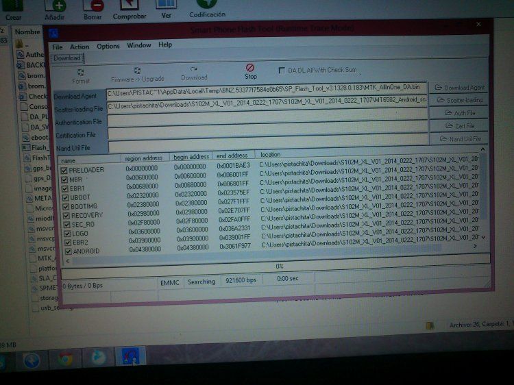Click the region address column header
This screenshot has width=514, height=385.
pos(145,158)
